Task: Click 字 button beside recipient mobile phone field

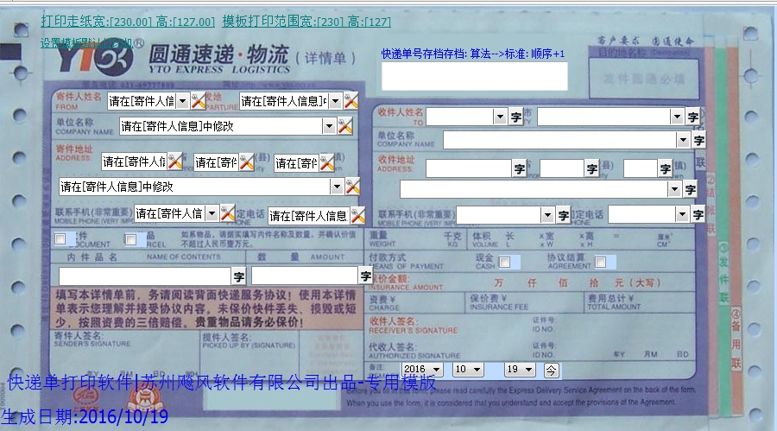Action: pos(563,215)
